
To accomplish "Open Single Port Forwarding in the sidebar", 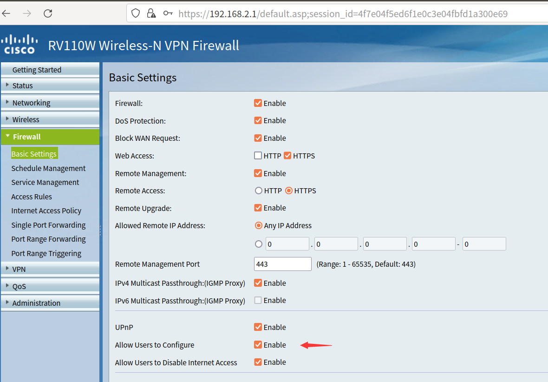I will coord(48,225).
